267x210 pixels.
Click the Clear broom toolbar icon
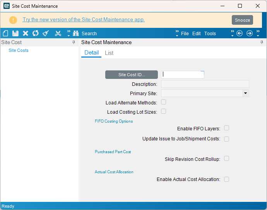click(x=46, y=33)
